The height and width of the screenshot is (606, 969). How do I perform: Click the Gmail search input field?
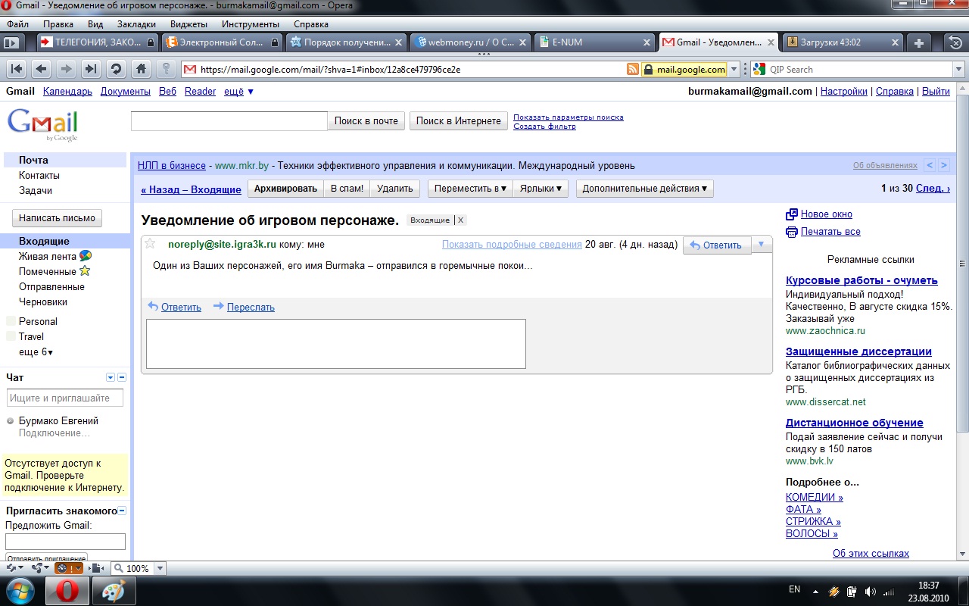click(x=229, y=121)
